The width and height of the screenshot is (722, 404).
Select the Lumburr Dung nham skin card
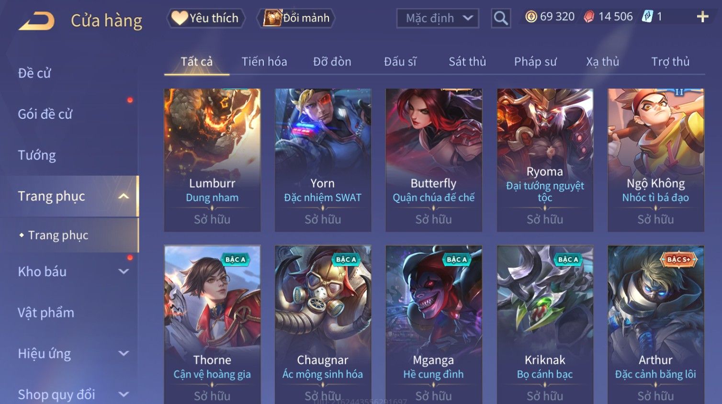point(212,160)
